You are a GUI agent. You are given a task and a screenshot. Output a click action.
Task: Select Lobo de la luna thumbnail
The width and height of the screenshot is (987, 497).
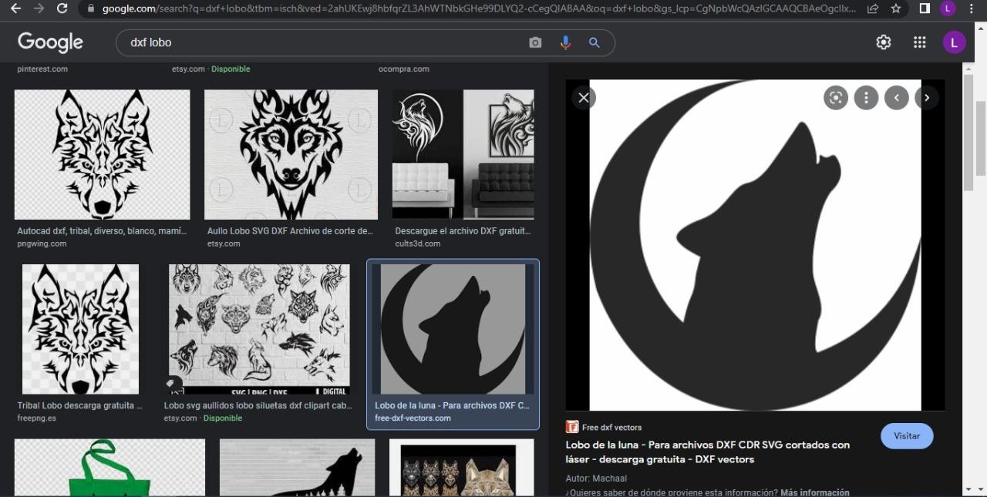click(x=453, y=330)
